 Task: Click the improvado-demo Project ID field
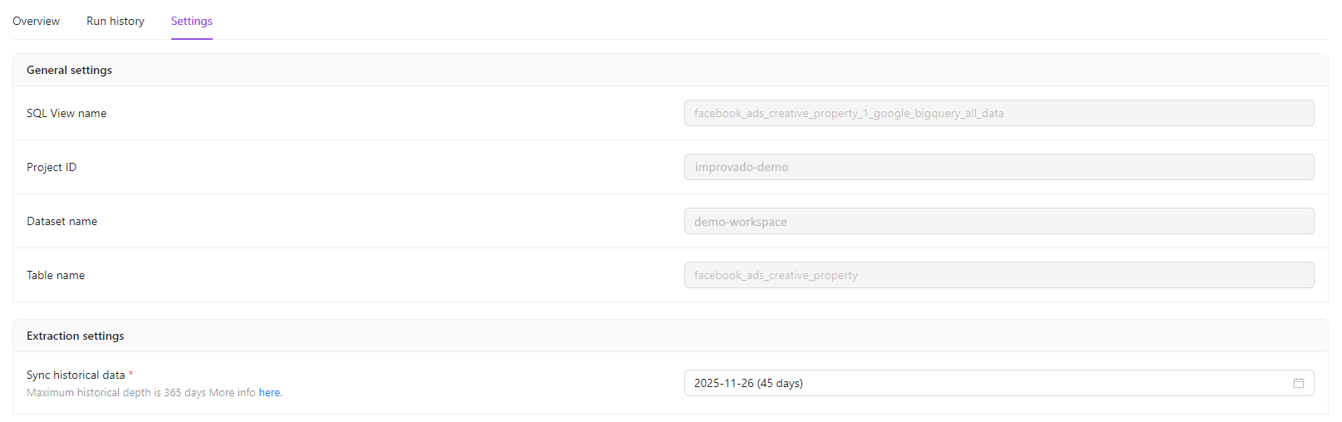click(998, 167)
